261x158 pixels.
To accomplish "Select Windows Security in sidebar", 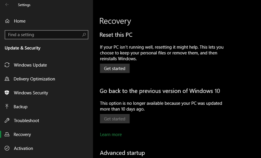I will 31,93.
